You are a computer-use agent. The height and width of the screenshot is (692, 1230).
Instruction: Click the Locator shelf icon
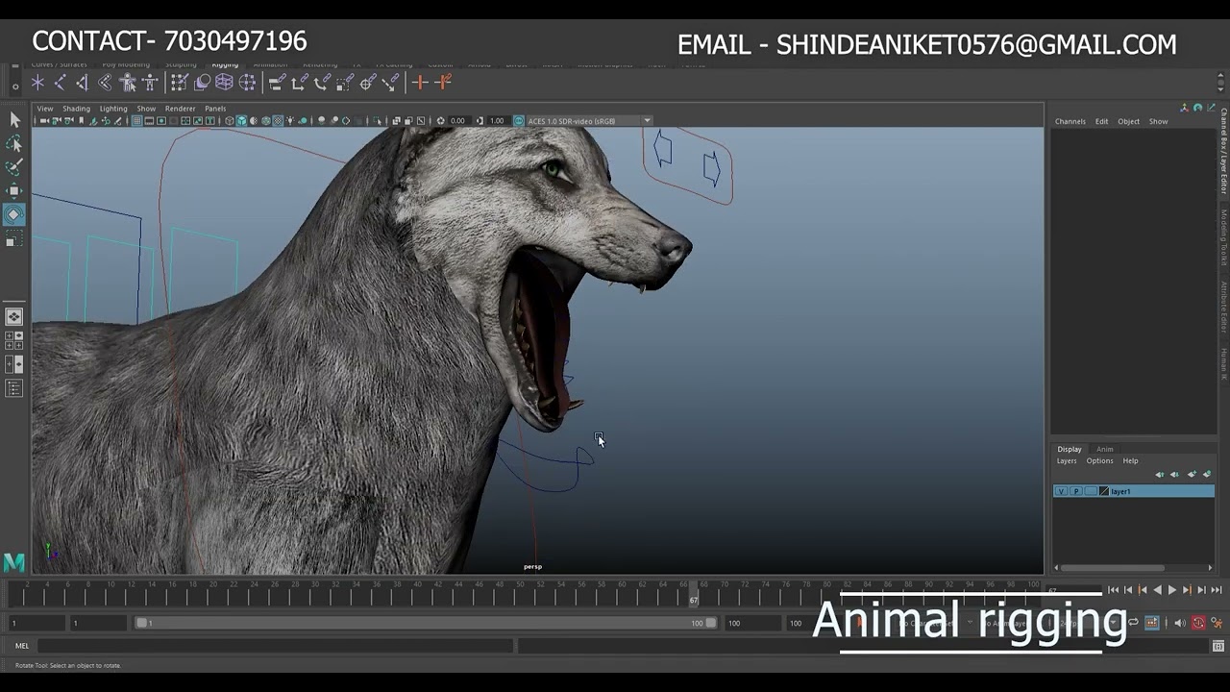pyautogui.click(x=37, y=83)
